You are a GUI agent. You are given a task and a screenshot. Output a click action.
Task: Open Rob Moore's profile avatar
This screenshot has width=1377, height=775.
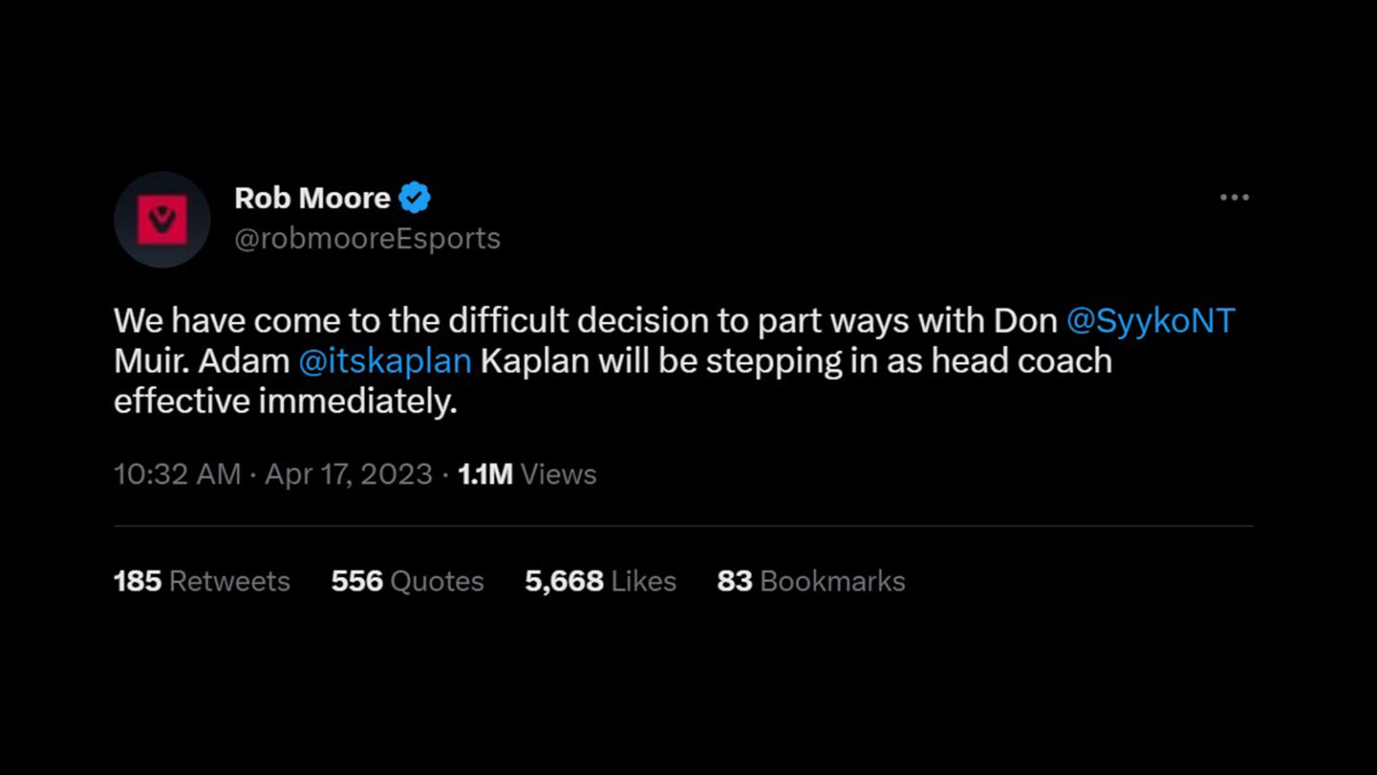tap(162, 220)
